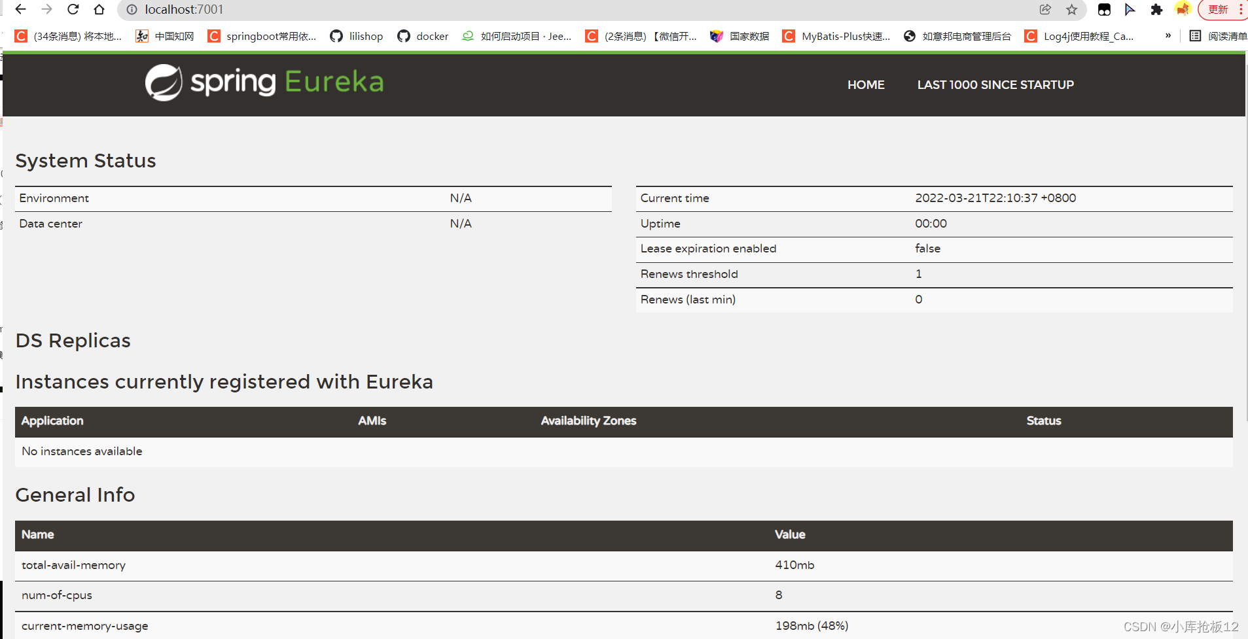Open the (2条消息)【微信开... bookmark

641,36
